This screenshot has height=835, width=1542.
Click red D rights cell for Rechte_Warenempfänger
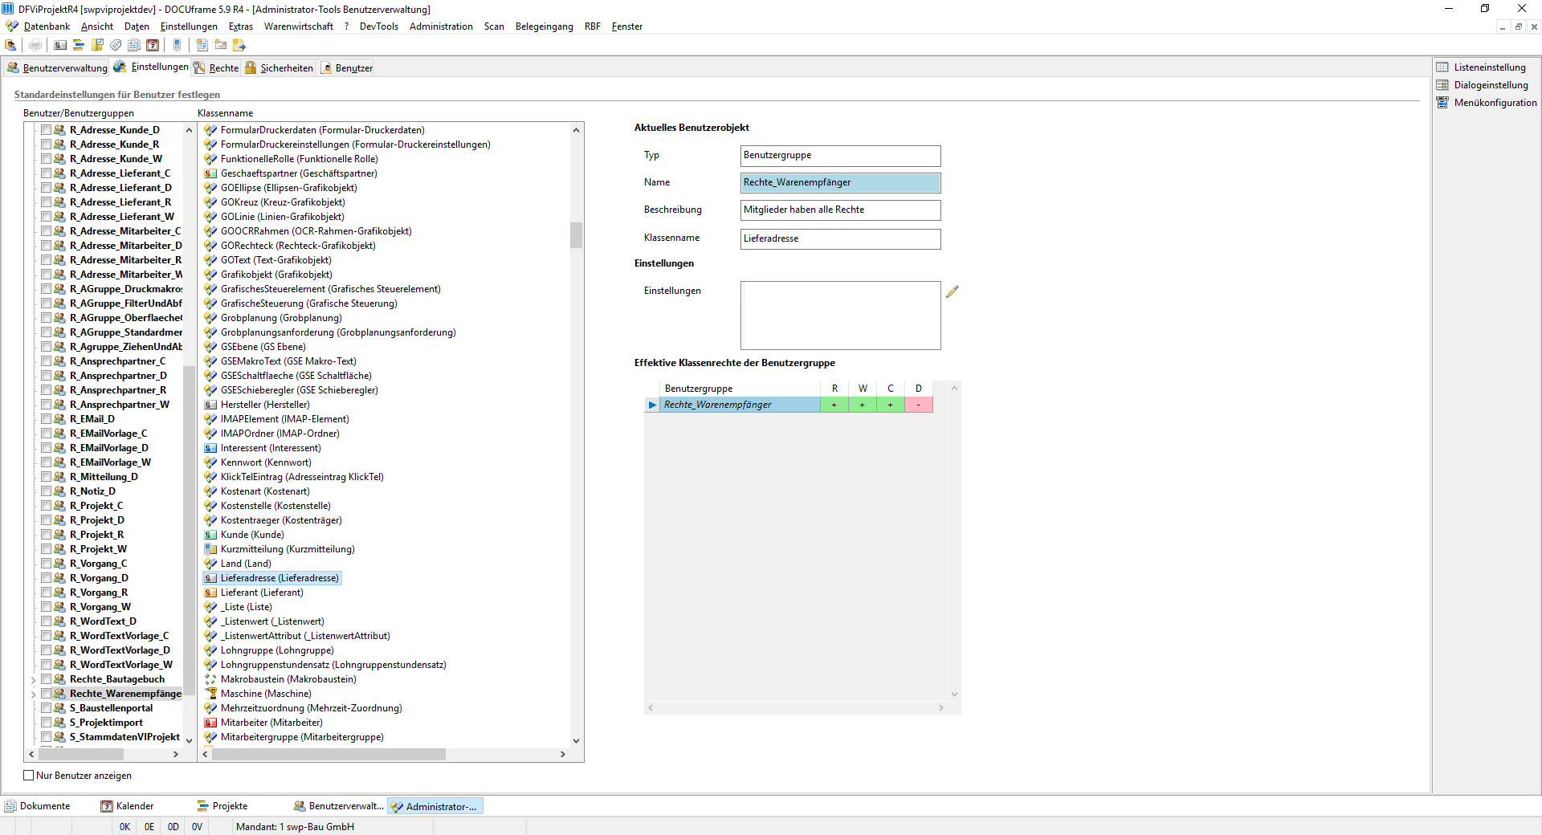click(919, 405)
